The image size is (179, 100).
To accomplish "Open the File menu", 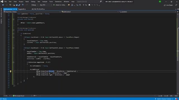I will tap(6, 2).
